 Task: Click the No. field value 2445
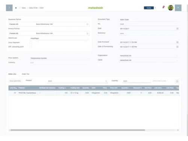122,24
